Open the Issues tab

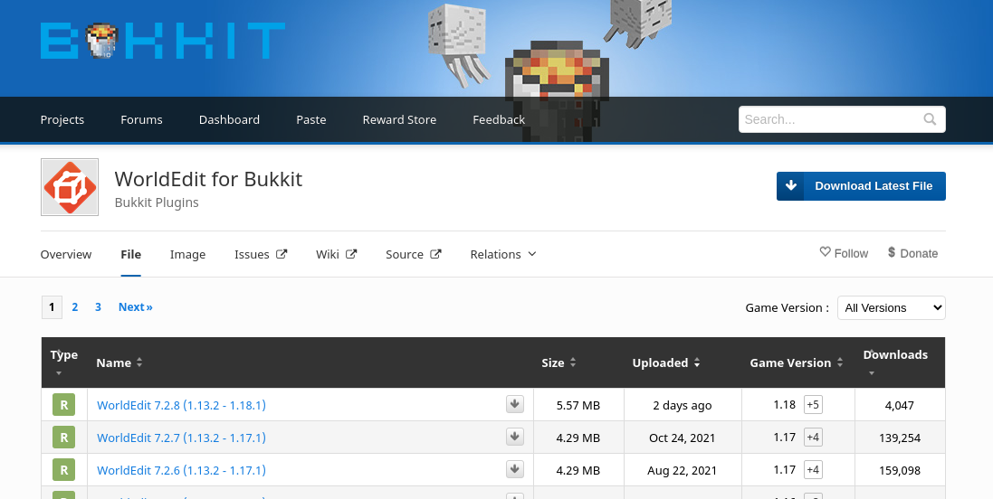(x=261, y=254)
